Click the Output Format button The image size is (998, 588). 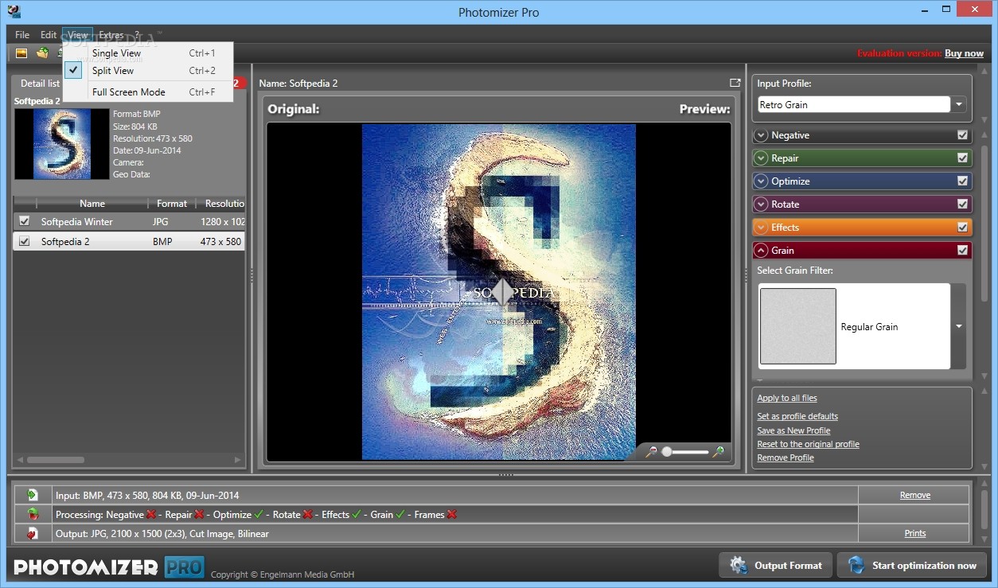coord(776,566)
